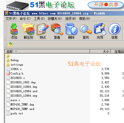This screenshot has width=124, height=123.
Task: Open the 帮助(H) menu
Action: click(85, 19)
